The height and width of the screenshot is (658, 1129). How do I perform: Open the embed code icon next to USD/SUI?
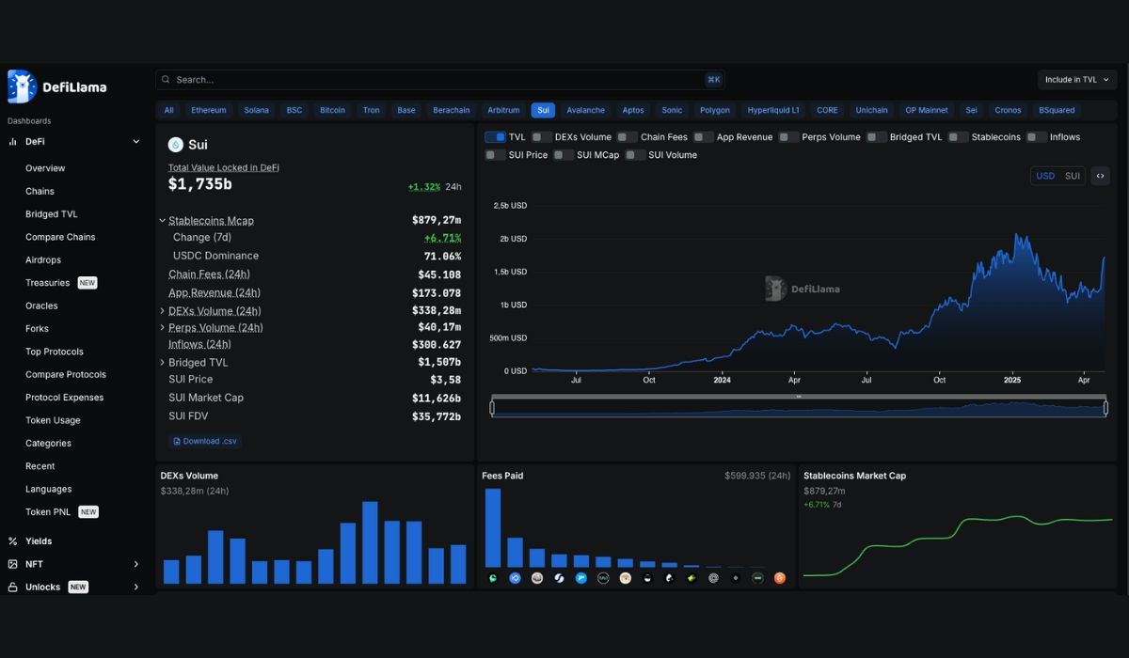click(1100, 176)
